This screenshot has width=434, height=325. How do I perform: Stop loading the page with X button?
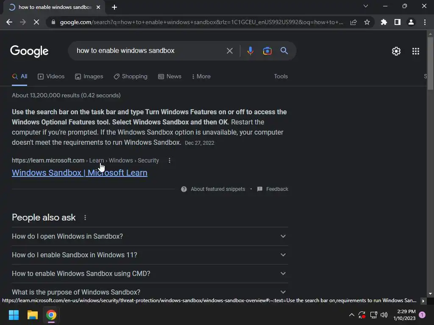click(x=36, y=22)
